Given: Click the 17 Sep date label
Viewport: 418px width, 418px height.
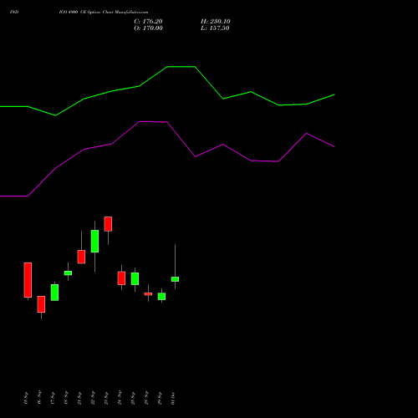Looking at the screenshot, I should [53, 398].
